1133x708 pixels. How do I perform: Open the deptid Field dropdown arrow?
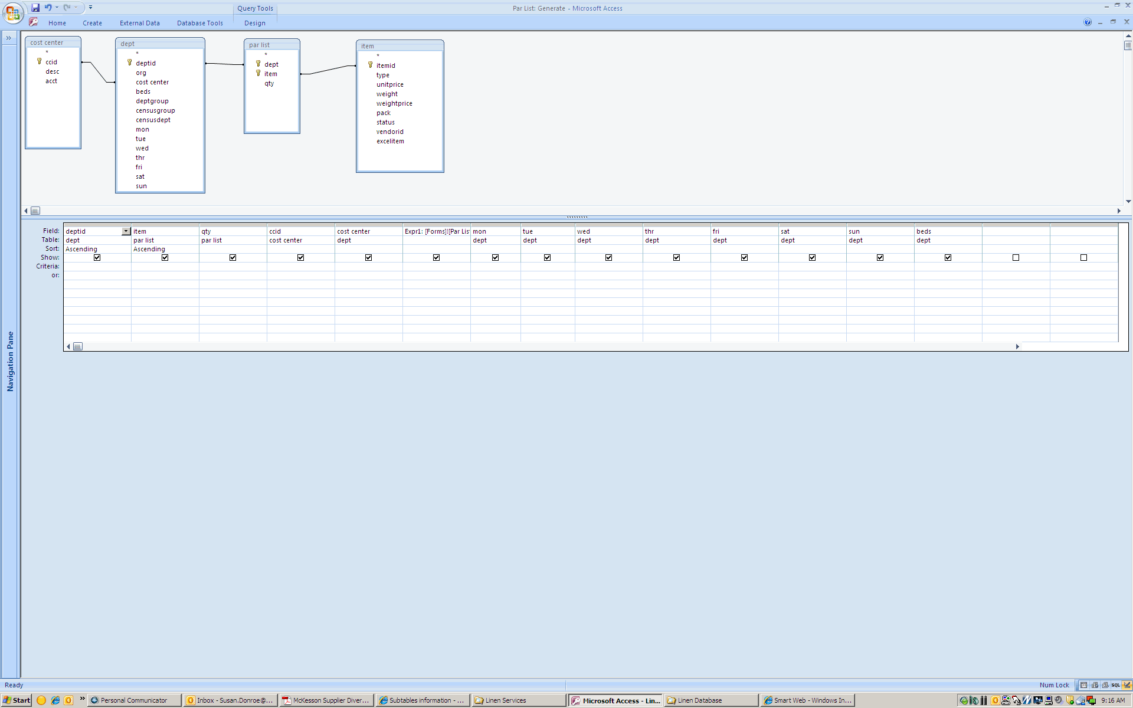126,231
